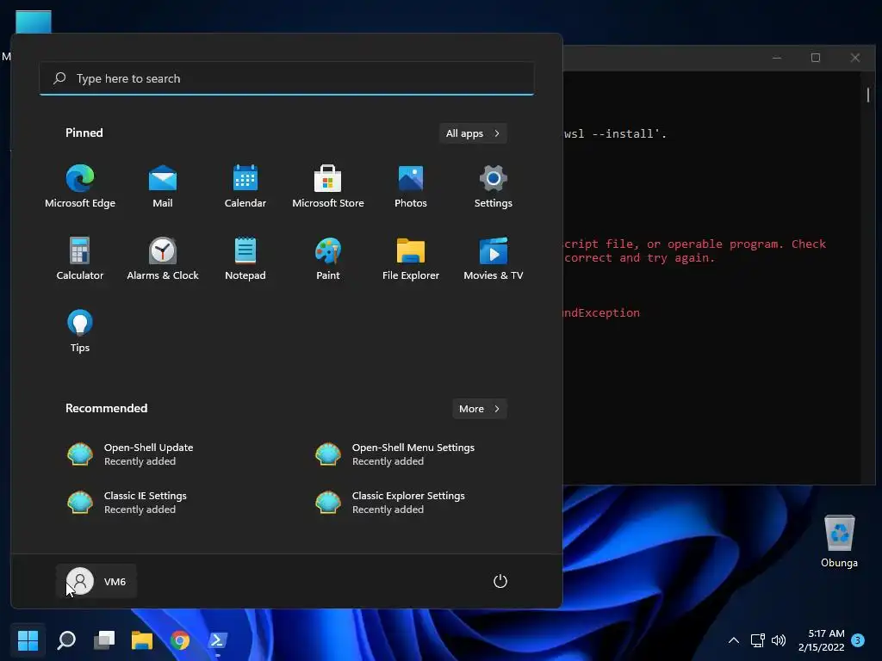Launch Notepad
The height and width of the screenshot is (661, 882).
(x=245, y=258)
